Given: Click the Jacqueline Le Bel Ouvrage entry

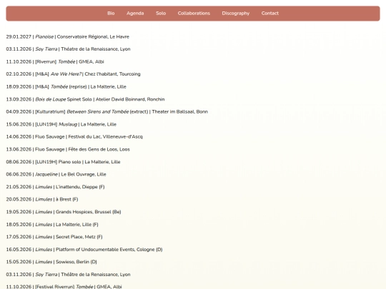Looking at the screenshot, I should [x=56, y=174].
